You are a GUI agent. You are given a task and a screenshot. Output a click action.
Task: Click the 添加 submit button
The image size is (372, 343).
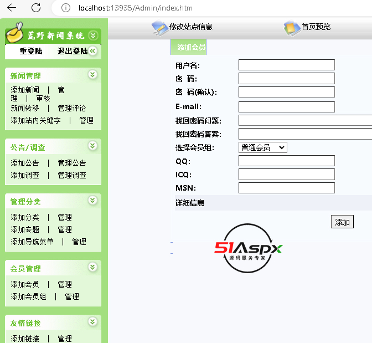342,222
